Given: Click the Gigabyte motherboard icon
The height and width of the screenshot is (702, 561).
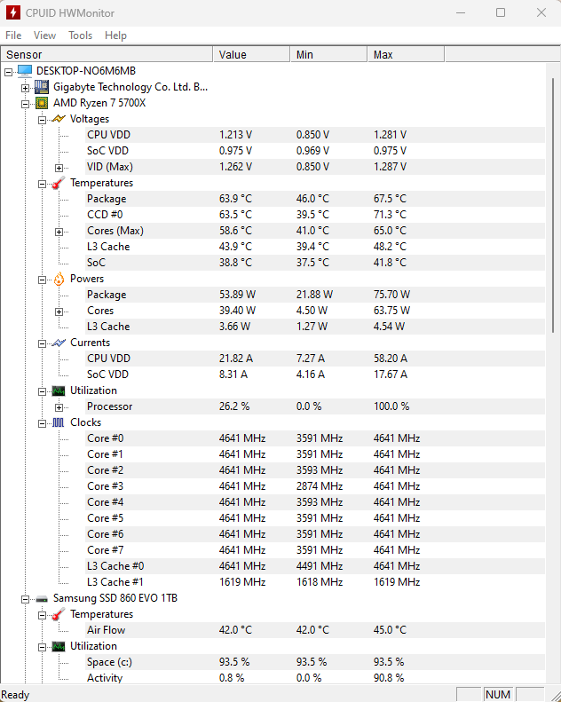Looking at the screenshot, I should tap(42, 87).
